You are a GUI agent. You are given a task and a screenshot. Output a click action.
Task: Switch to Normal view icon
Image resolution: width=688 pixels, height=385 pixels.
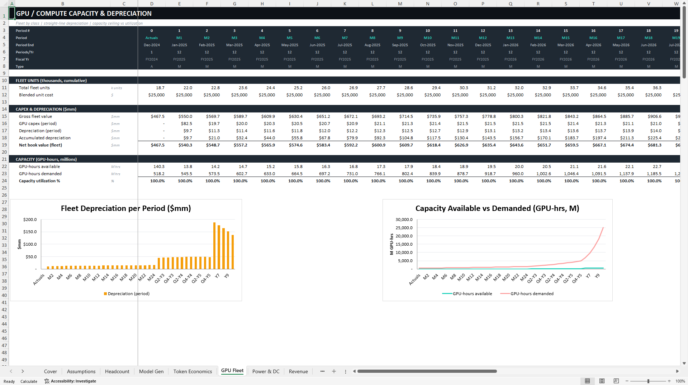[587, 381]
